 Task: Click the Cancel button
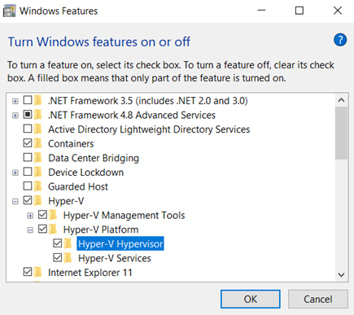coord(318,299)
